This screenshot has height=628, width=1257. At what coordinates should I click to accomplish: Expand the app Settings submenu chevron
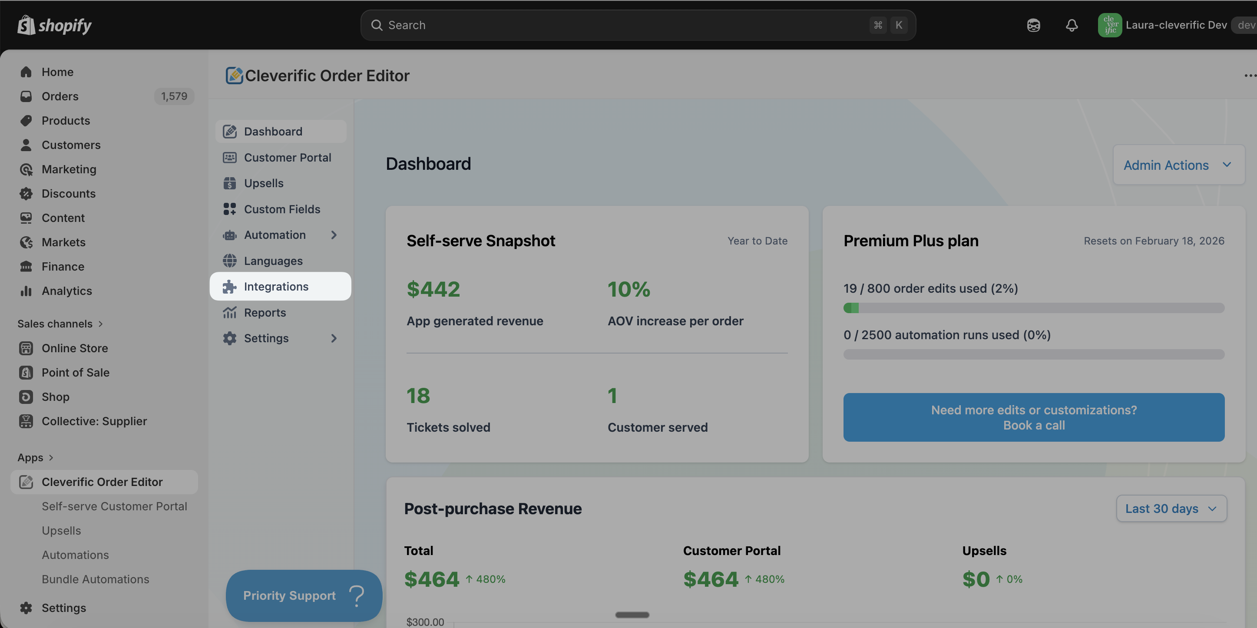334,338
